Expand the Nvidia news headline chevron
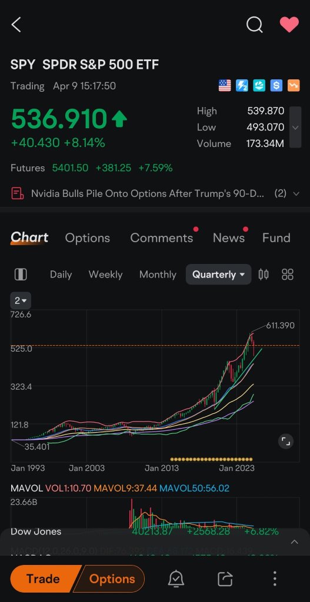The width and height of the screenshot is (310, 602). point(296,193)
